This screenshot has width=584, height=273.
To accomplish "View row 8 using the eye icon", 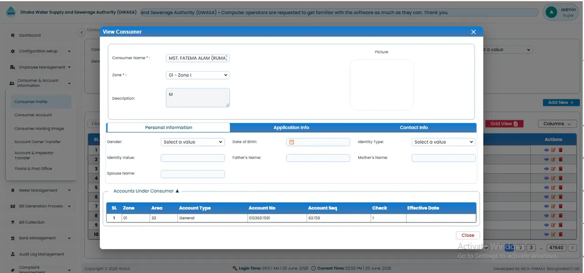I will click(546, 216).
